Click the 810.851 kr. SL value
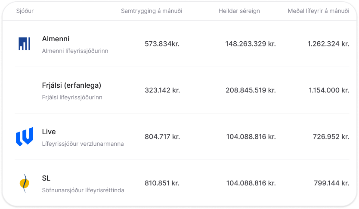 pyautogui.click(x=162, y=183)
